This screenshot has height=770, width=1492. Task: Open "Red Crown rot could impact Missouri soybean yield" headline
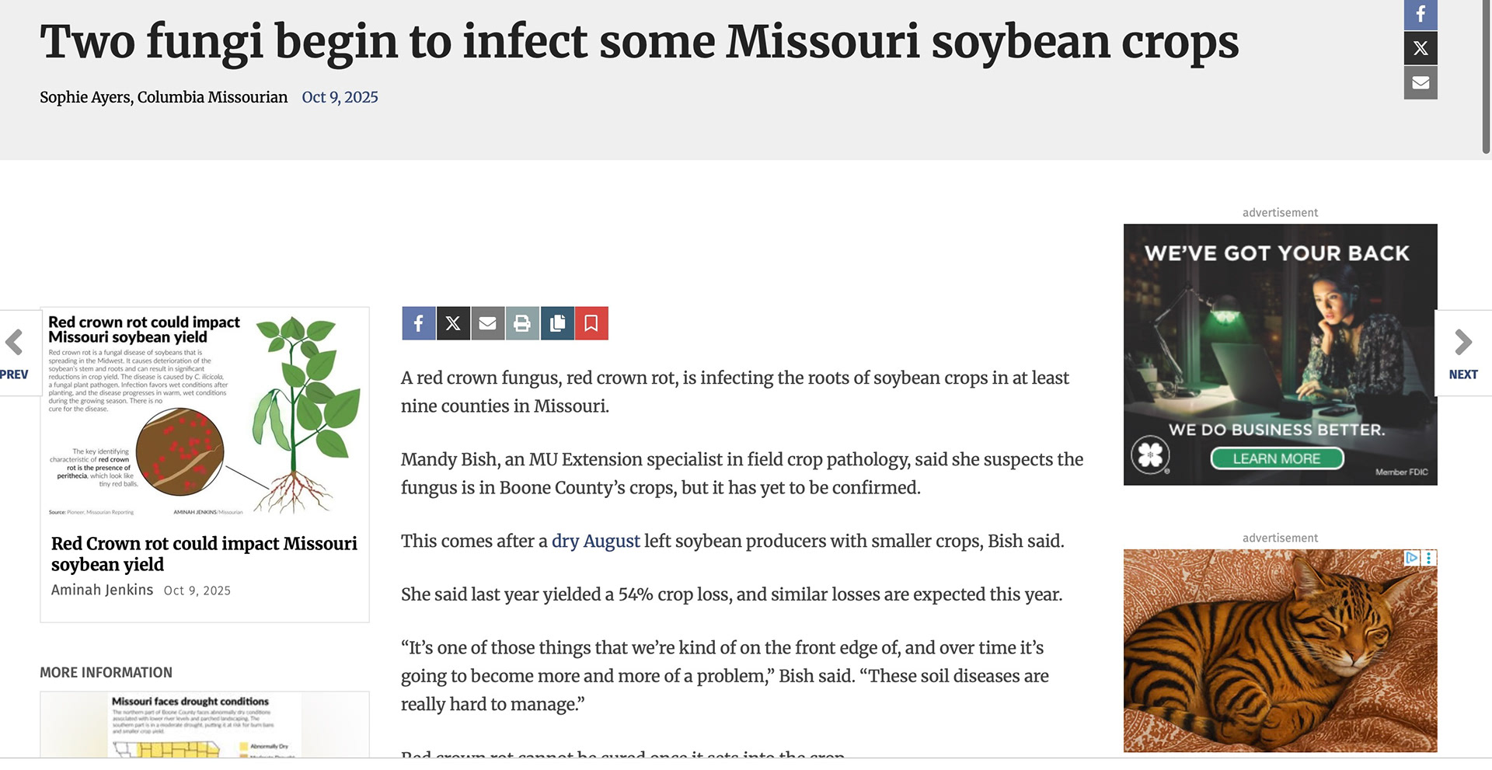204,553
